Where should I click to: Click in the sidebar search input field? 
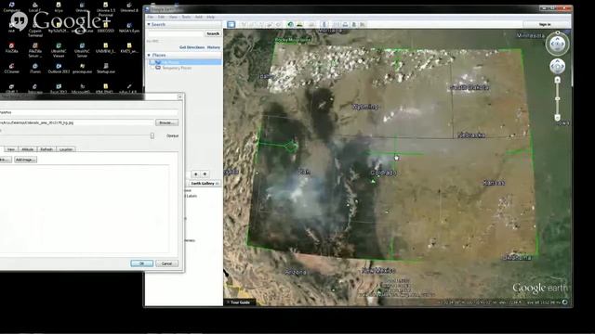[x=175, y=33]
